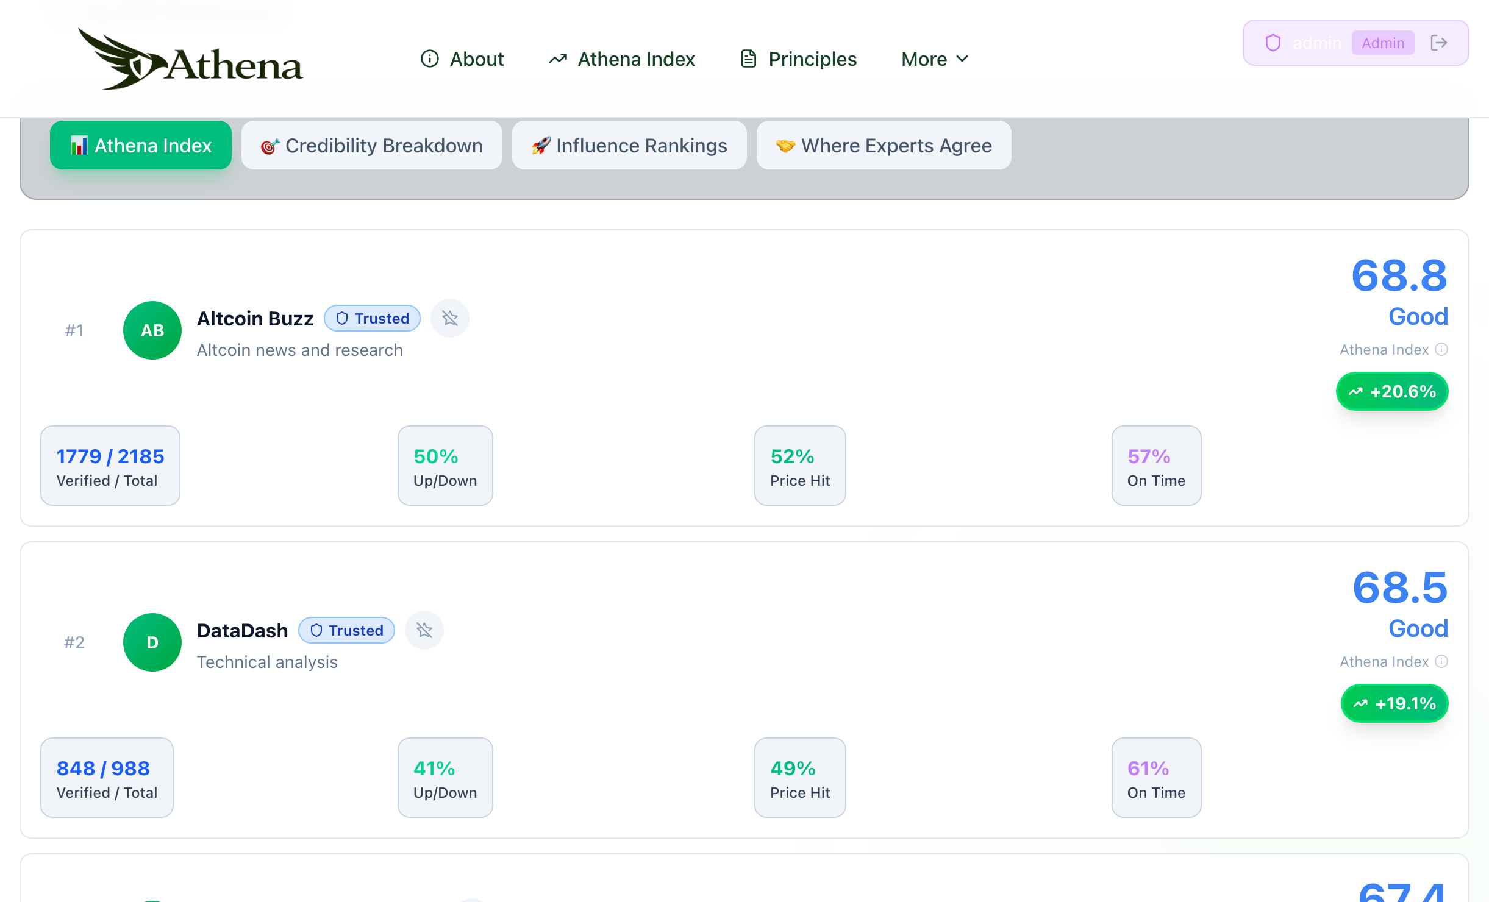Expand the More navigation dropdown
1489x902 pixels.
[x=924, y=59]
